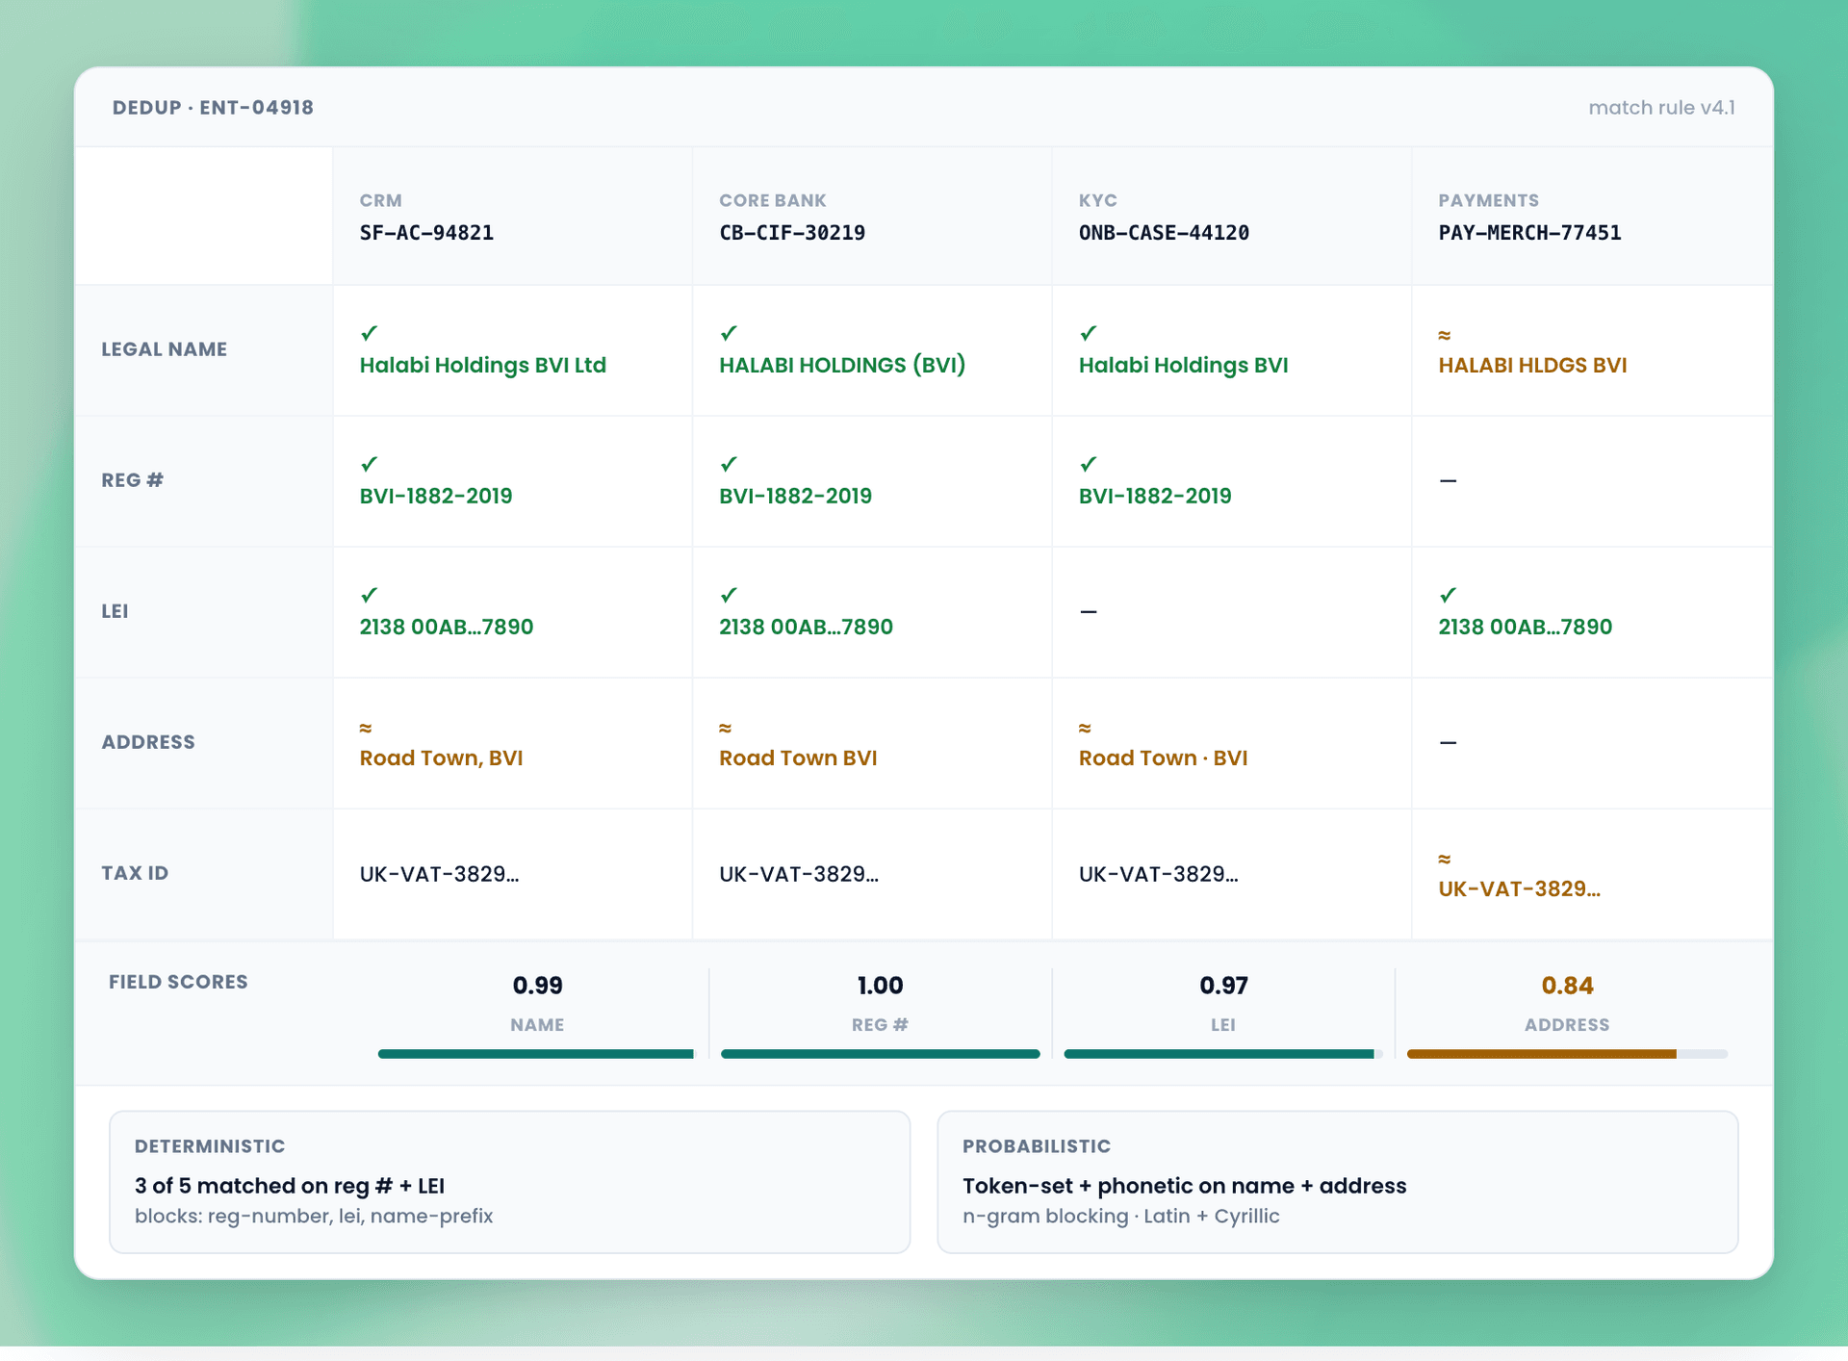Viewport: 1848px width, 1361px height.
Task: Click the checkmark above Core Bank BVI-1882-2019
Action: 729,464
